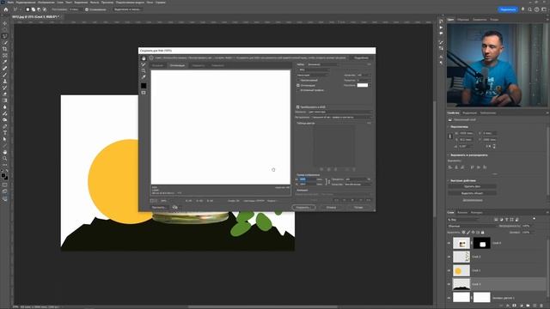Click the Preview button at dialog bottom left
Screen dimensions: 550x309
(159, 208)
